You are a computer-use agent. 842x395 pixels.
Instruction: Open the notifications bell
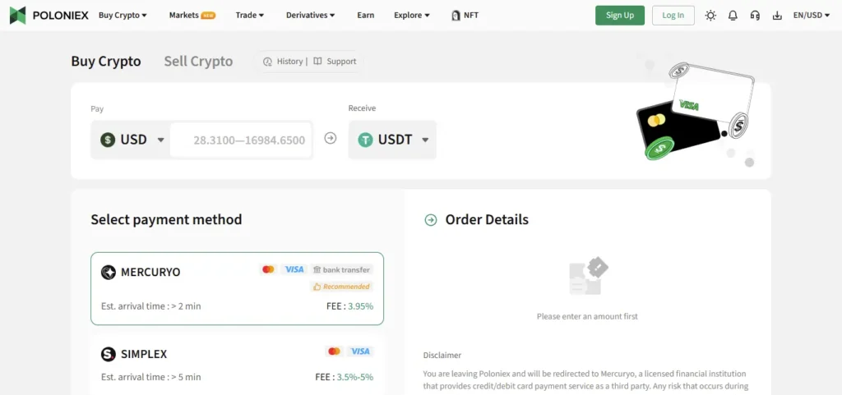(x=733, y=16)
